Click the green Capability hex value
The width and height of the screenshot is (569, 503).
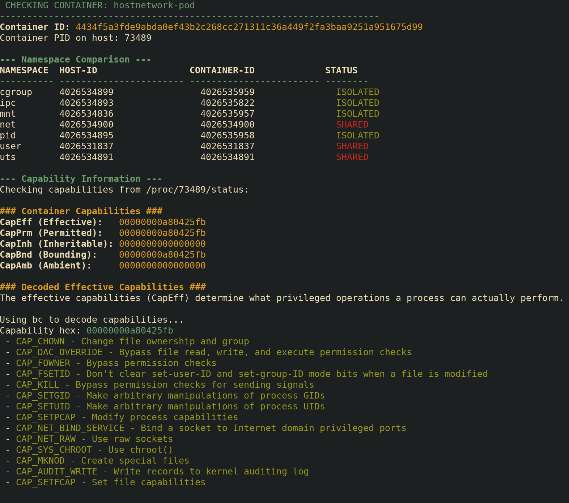(x=129, y=331)
